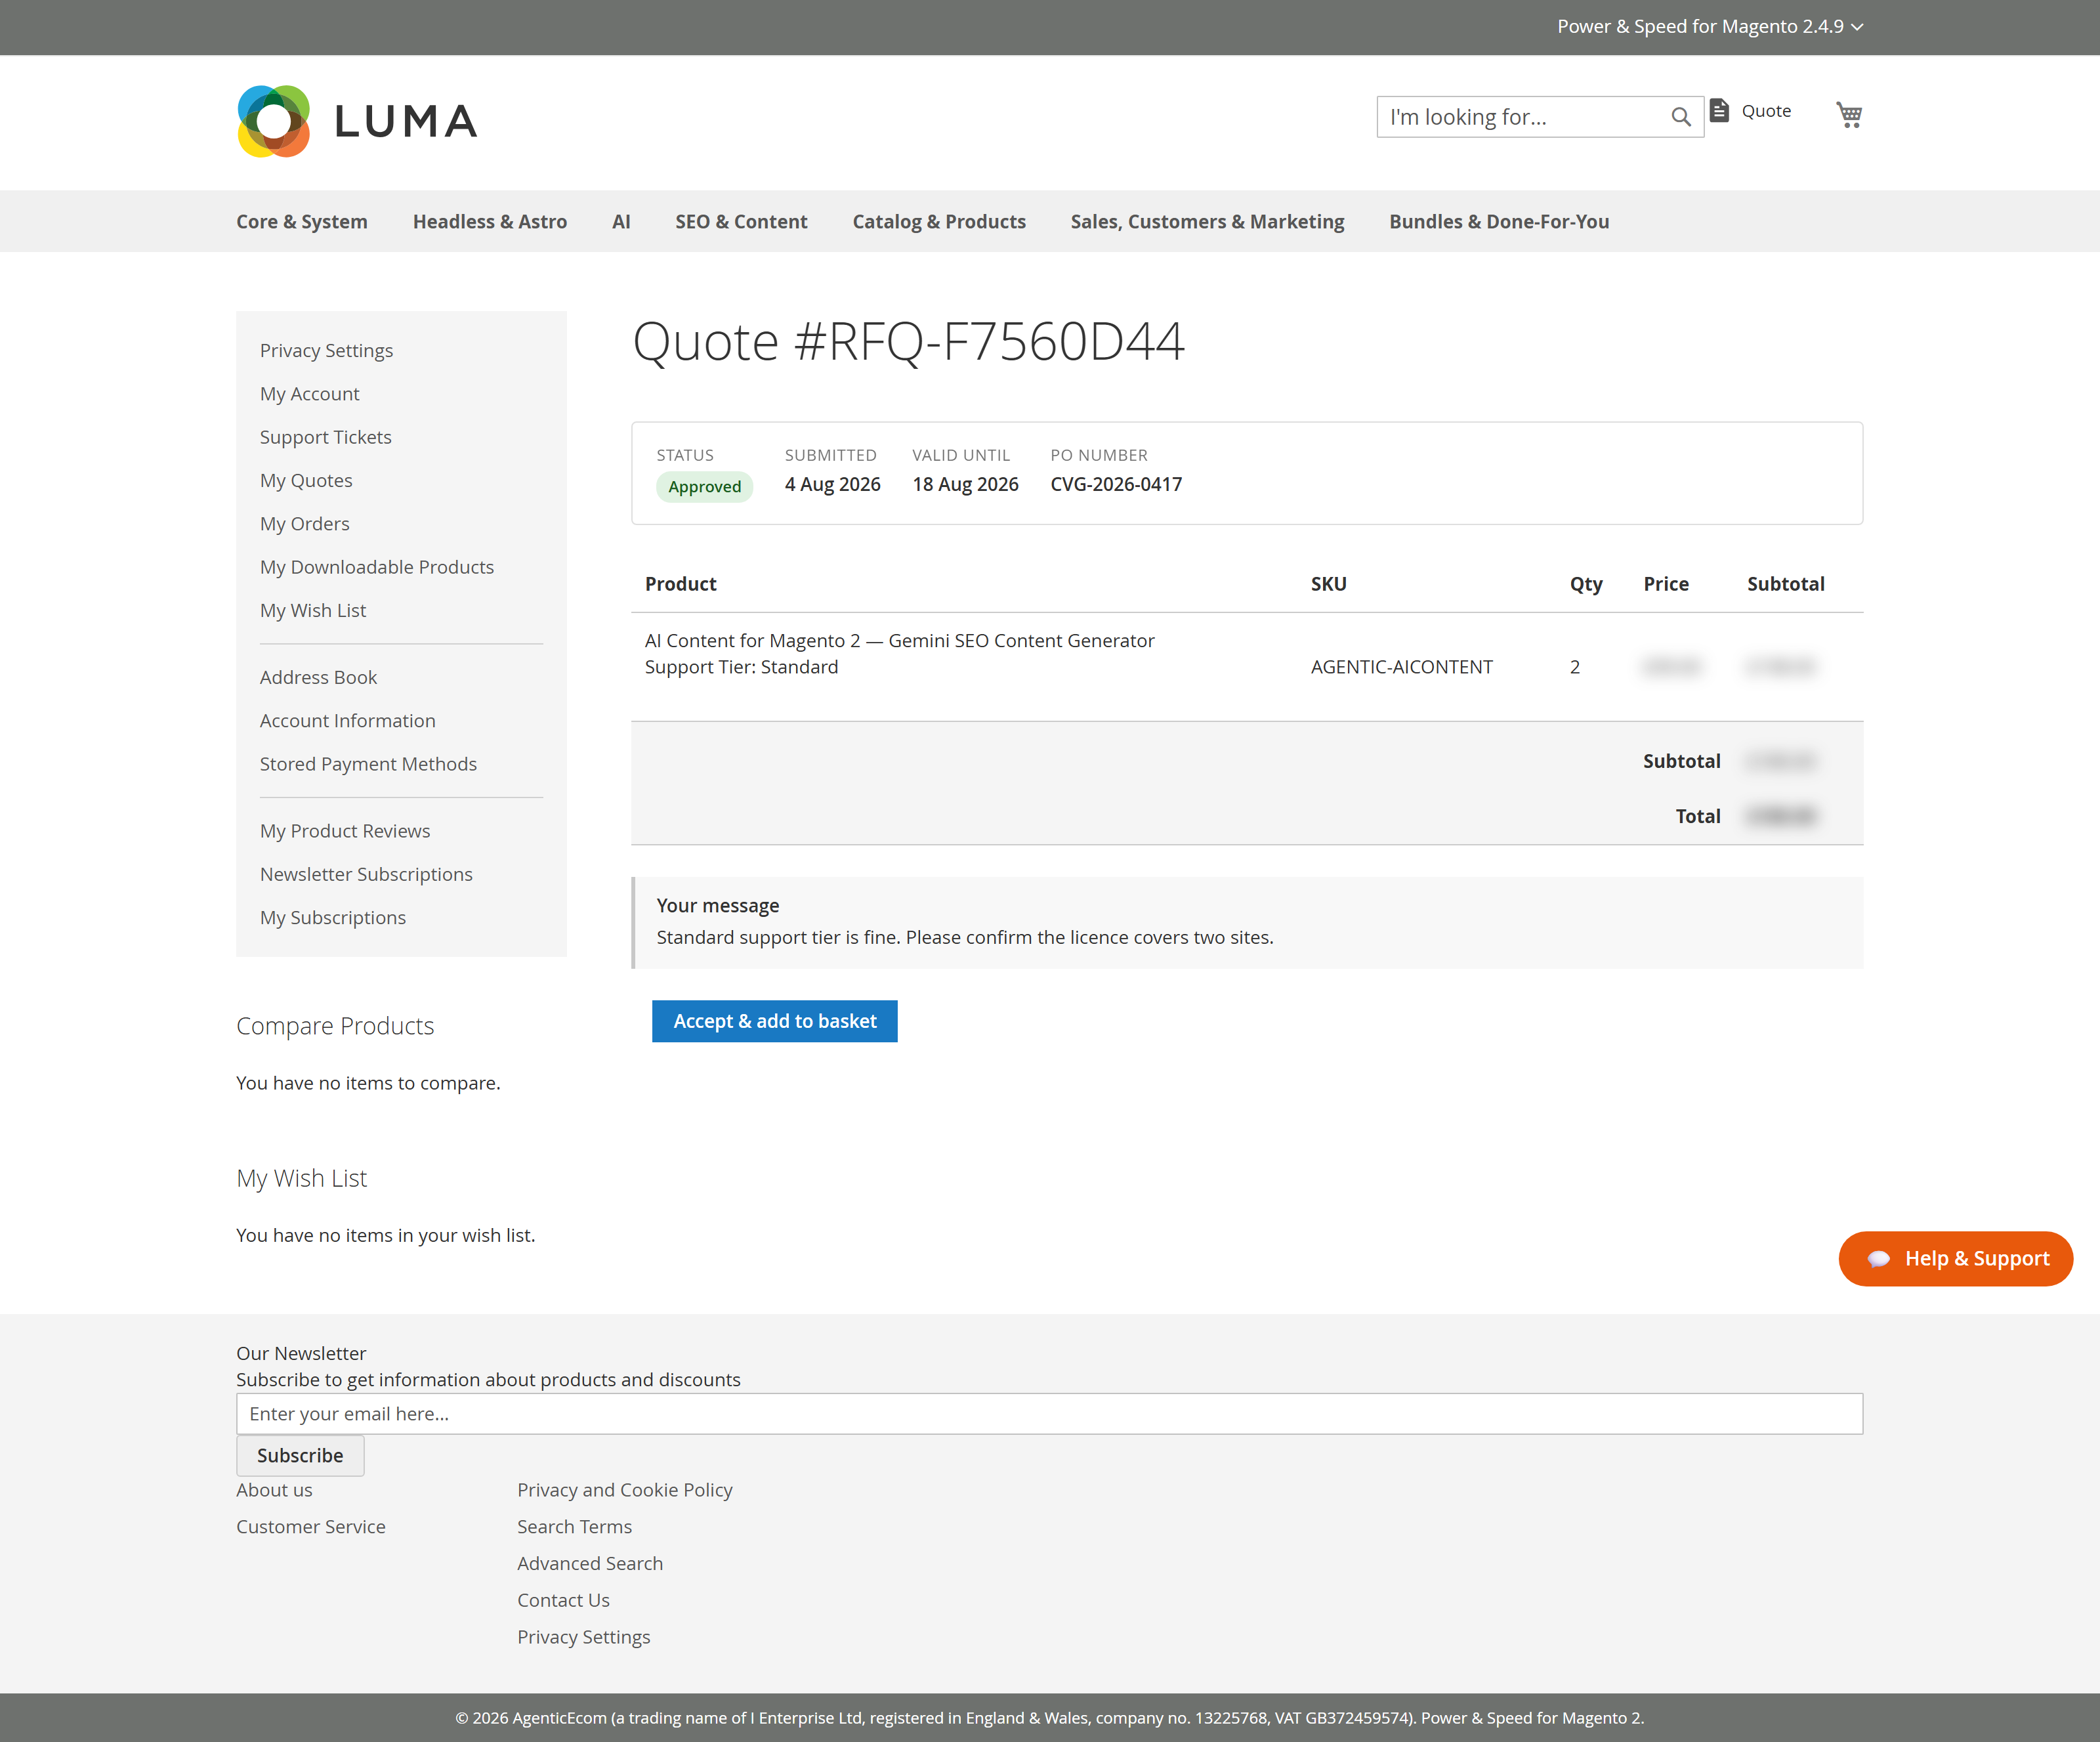Click the LUMA logo icon
The height and width of the screenshot is (1742, 2100).
pos(273,121)
